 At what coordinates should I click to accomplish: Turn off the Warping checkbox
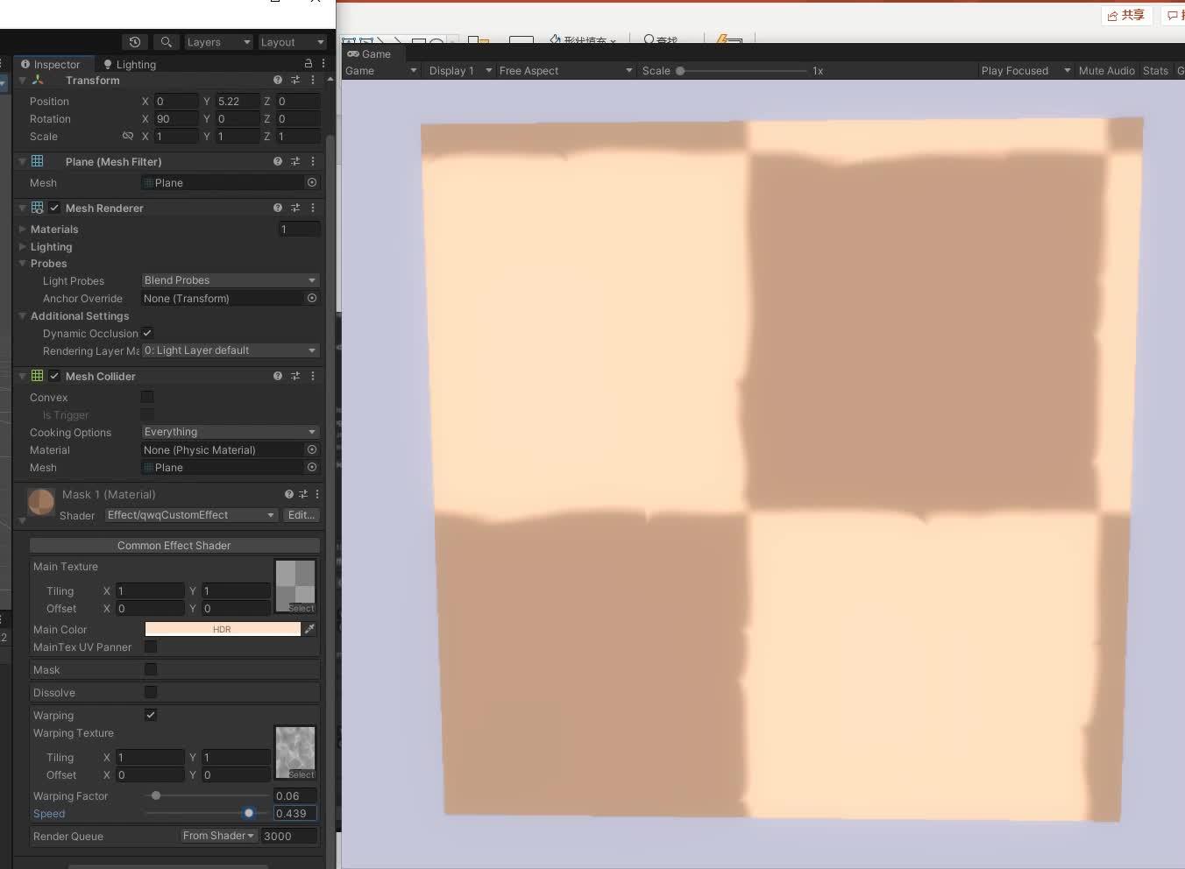150,715
